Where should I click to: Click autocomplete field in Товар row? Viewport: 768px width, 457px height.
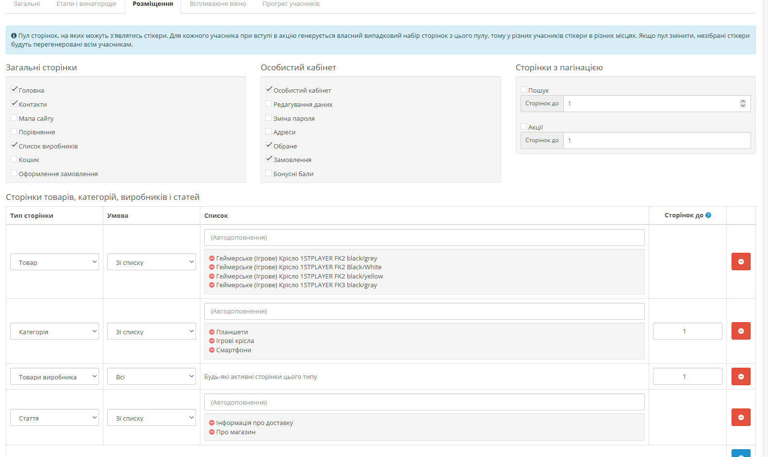(x=425, y=237)
